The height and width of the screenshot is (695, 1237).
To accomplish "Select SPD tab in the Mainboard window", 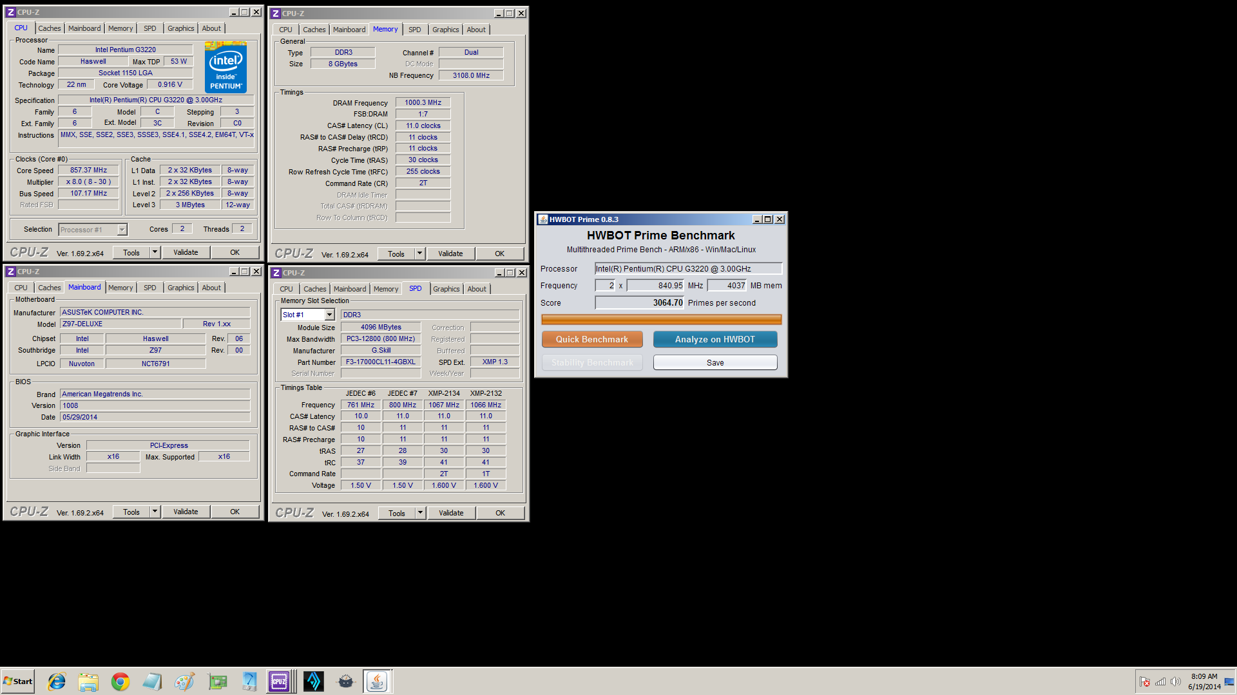I will pos(150,288).
